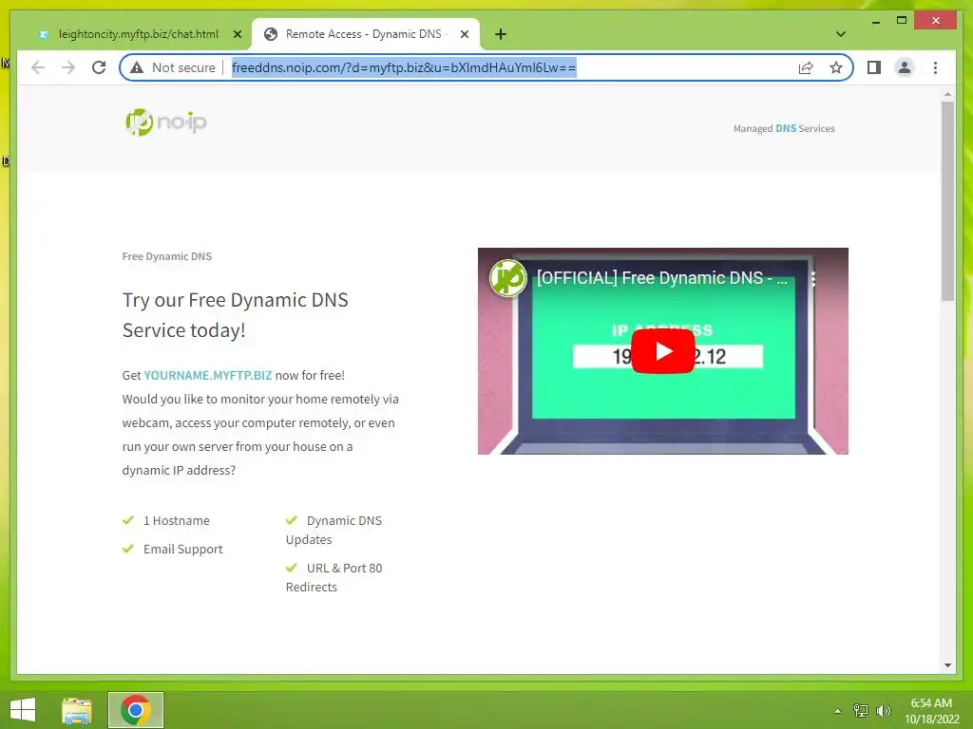This screenshot has height=729, width=973.
Task: Open Managed DNS Services link
Action: pyautogui.click(x=784, y=128)
